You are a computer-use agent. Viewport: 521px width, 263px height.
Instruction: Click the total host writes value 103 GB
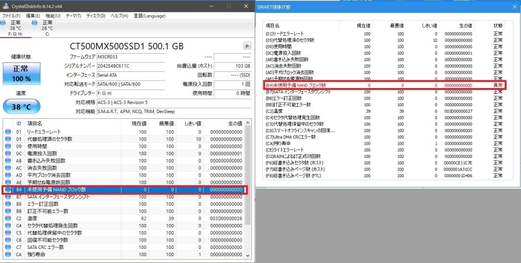click(x=233, y=66)
